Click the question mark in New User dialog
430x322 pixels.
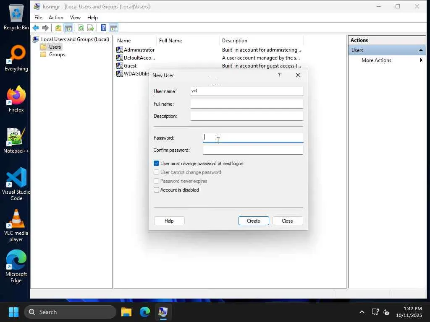tap(279, 75)
